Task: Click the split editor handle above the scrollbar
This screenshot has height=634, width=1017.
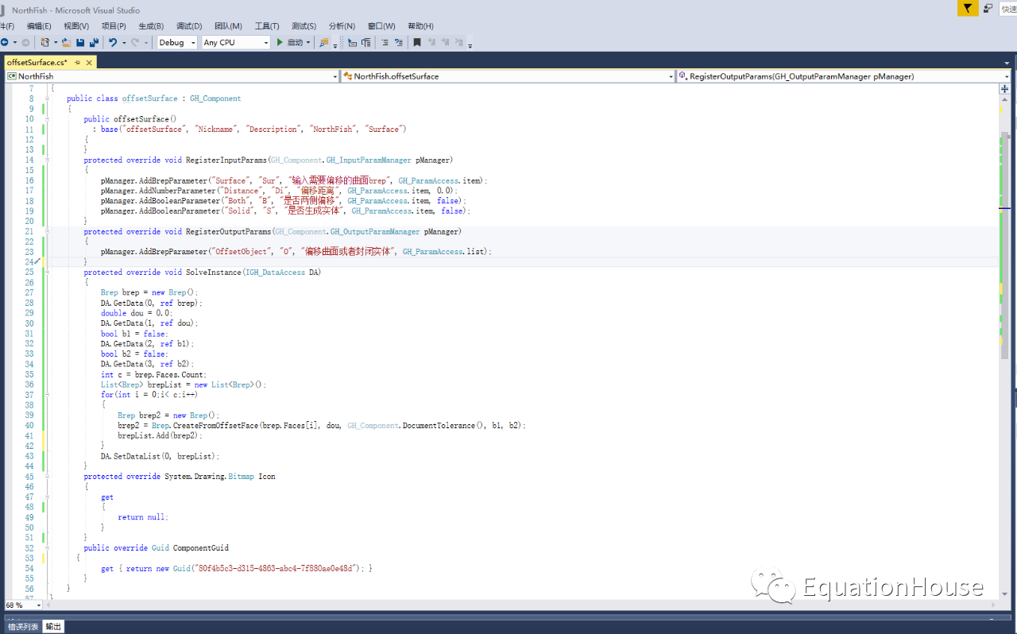Action: [x=1006, y=87]
